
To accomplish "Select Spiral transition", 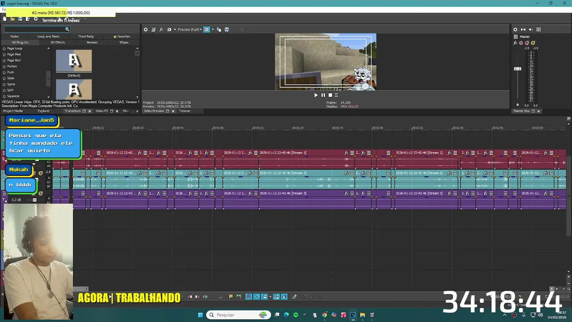I will pyautogui.click(x=11, y=84).
